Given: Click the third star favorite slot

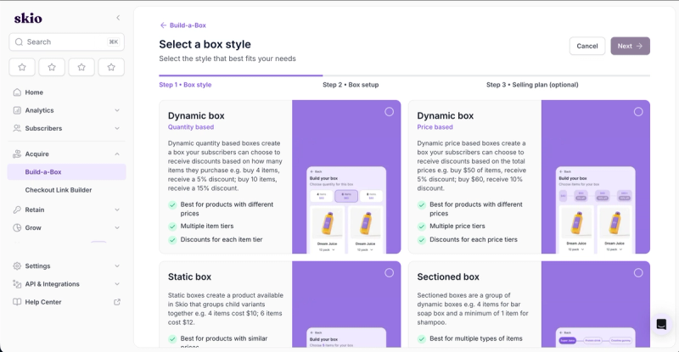Looking at the screenshot, I should point(81,67).
